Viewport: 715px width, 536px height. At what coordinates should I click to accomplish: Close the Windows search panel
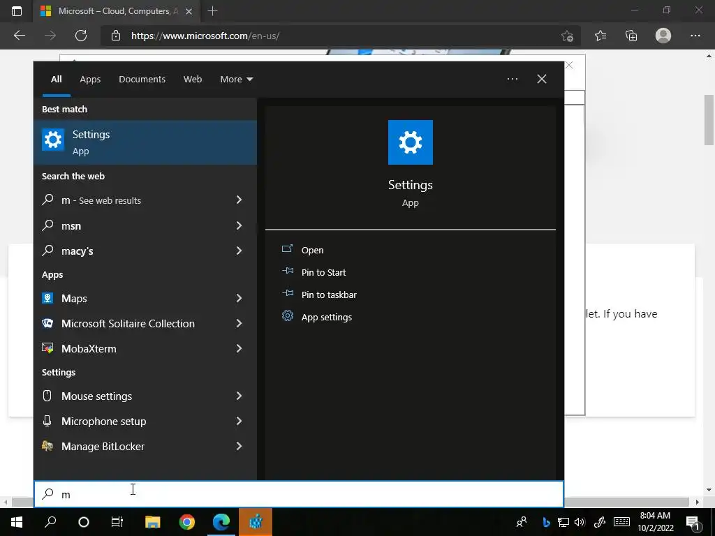(541, 79)
